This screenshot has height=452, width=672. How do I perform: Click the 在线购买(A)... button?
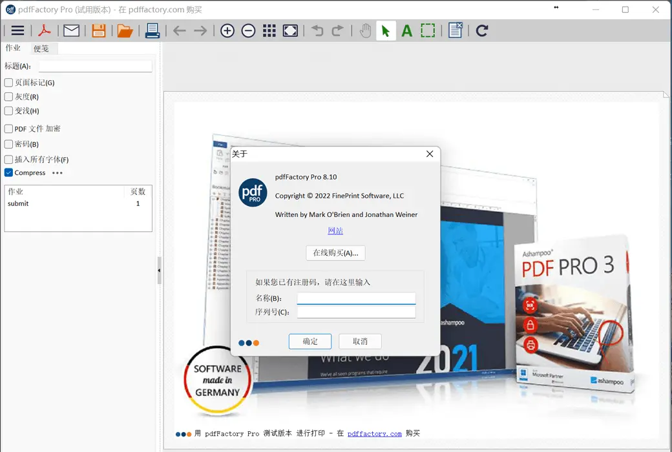pyautogui.click(x=335, y=252)
